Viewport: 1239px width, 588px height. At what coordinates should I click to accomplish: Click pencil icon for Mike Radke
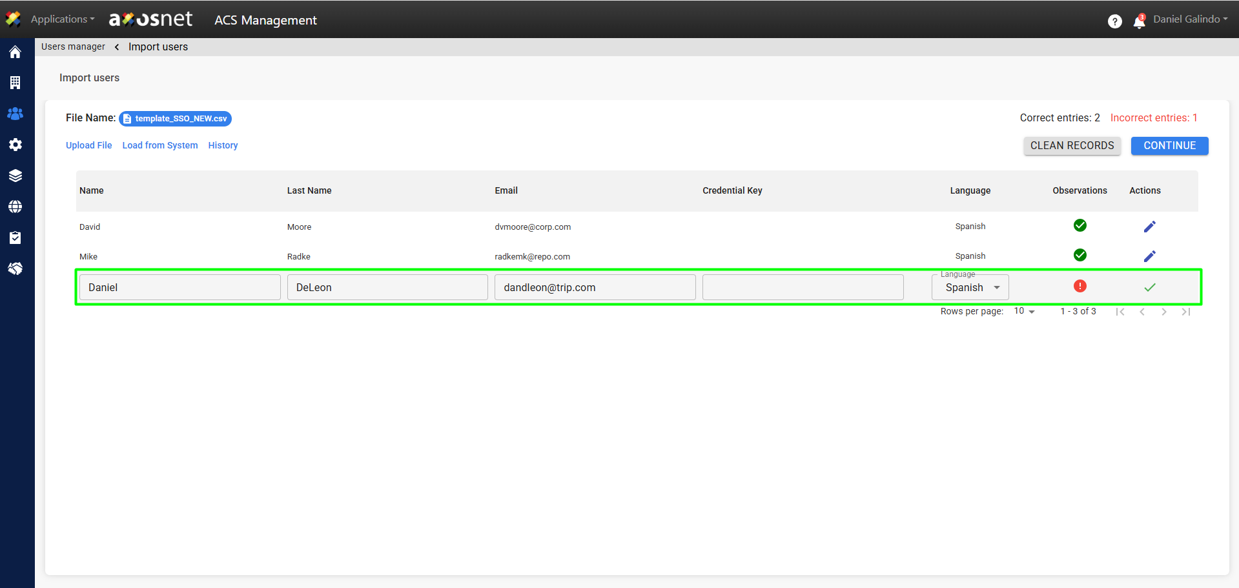pos(1149,256)
